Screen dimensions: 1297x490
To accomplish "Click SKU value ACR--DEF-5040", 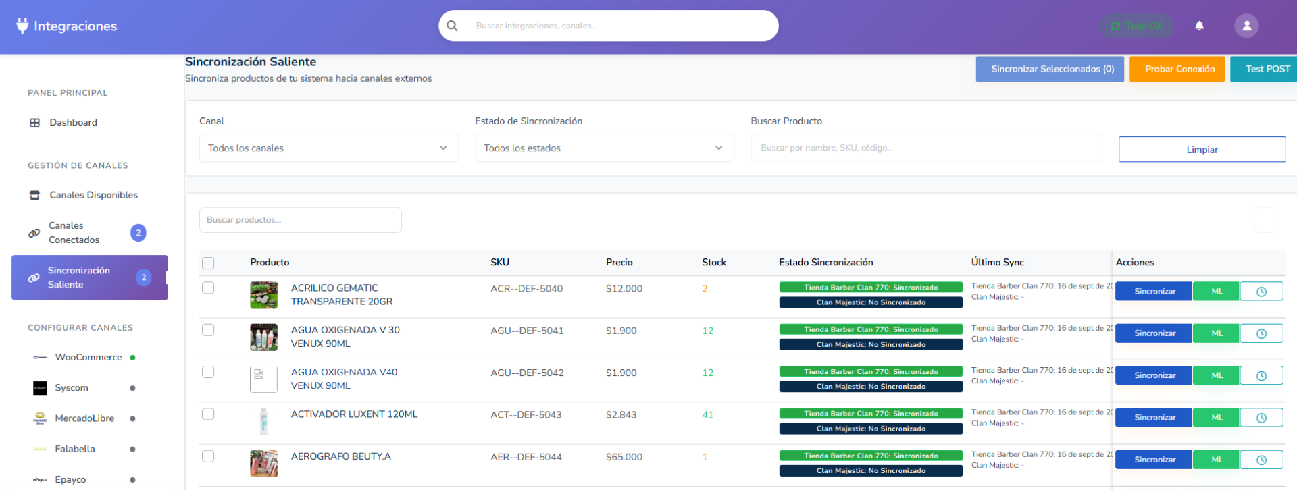I will point(526,289).
